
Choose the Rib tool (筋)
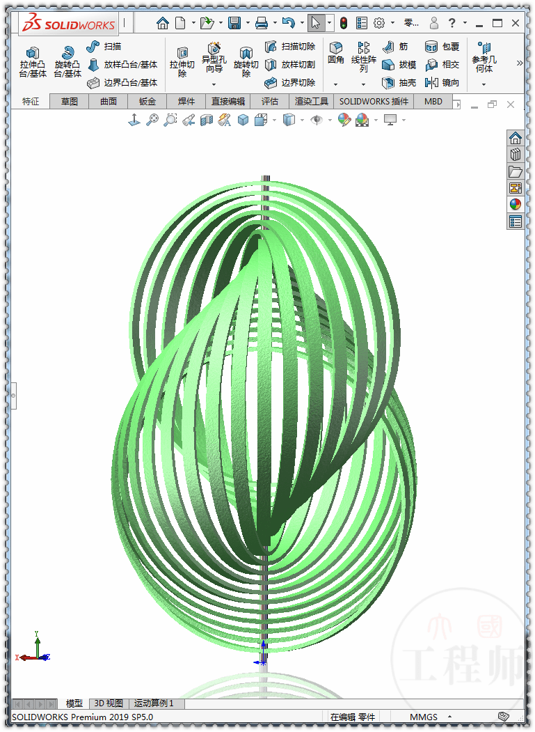click(x=395, y=46)
